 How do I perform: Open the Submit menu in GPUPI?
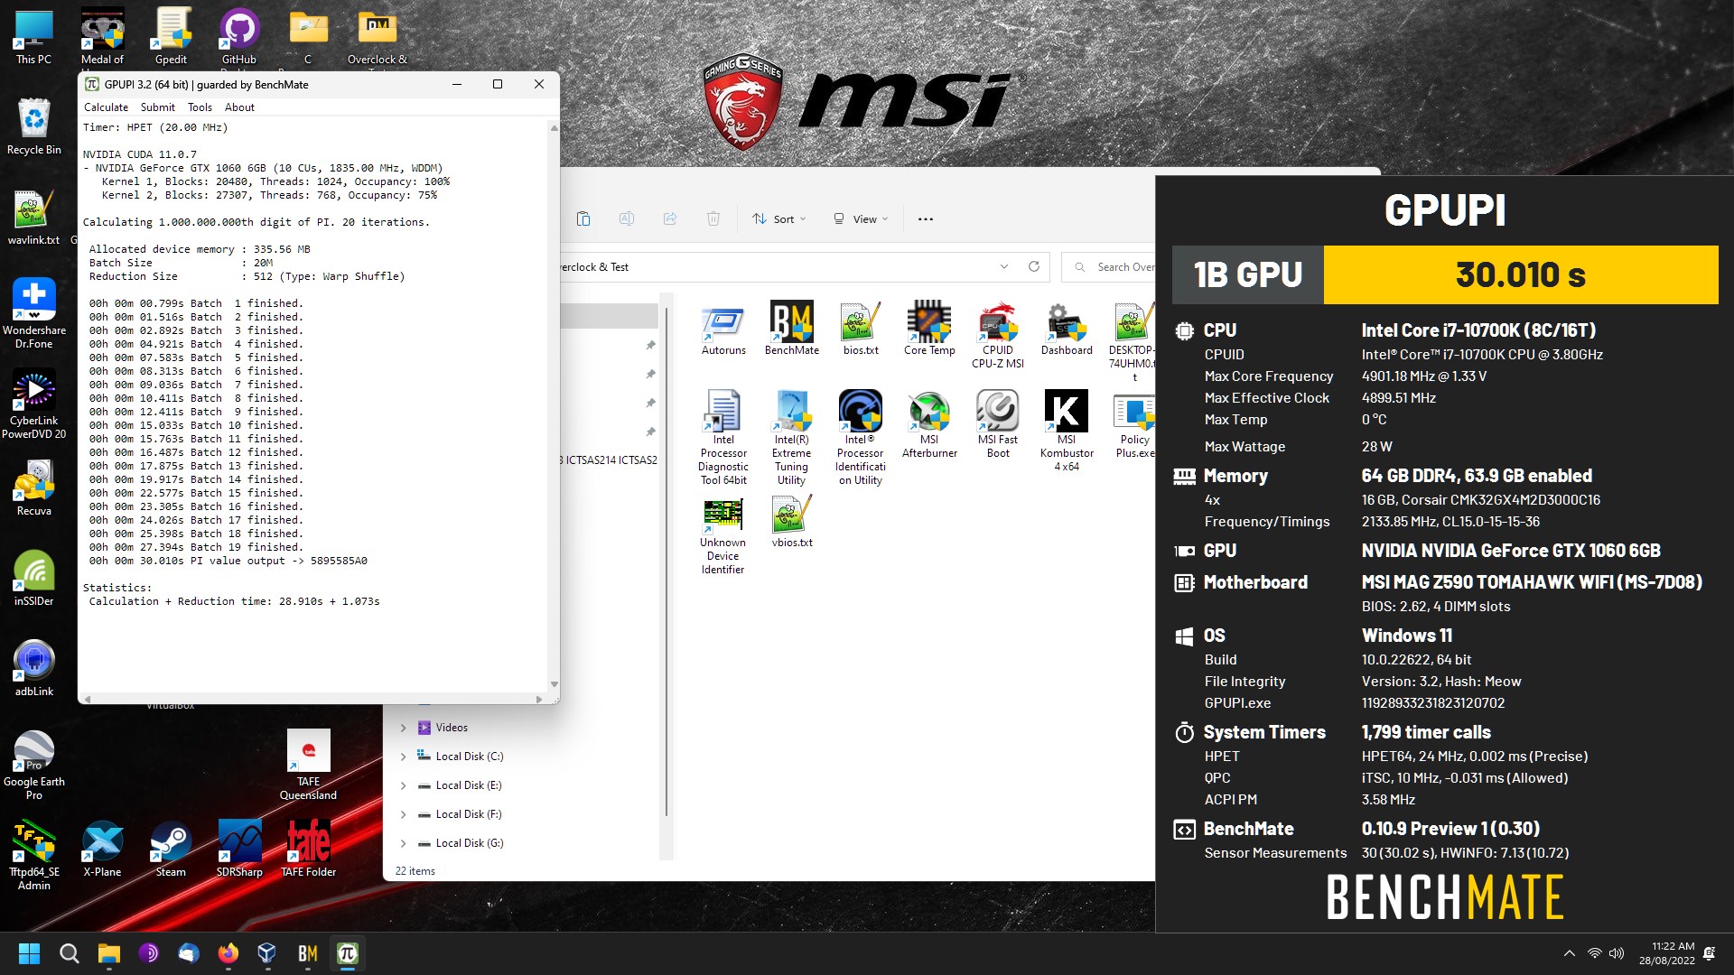coord(157,107)
